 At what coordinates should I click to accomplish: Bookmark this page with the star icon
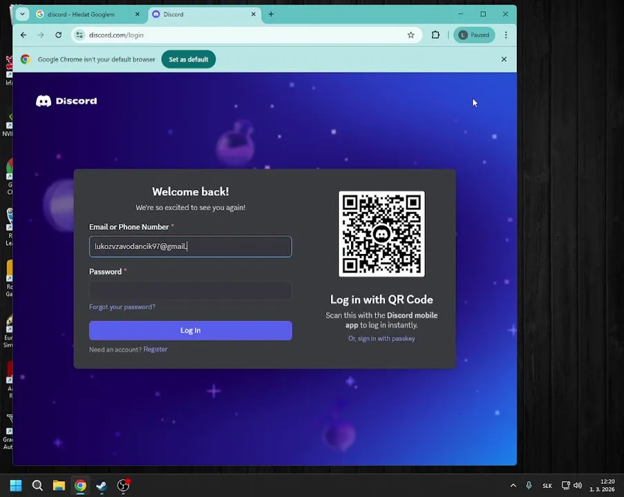(410, 35)
